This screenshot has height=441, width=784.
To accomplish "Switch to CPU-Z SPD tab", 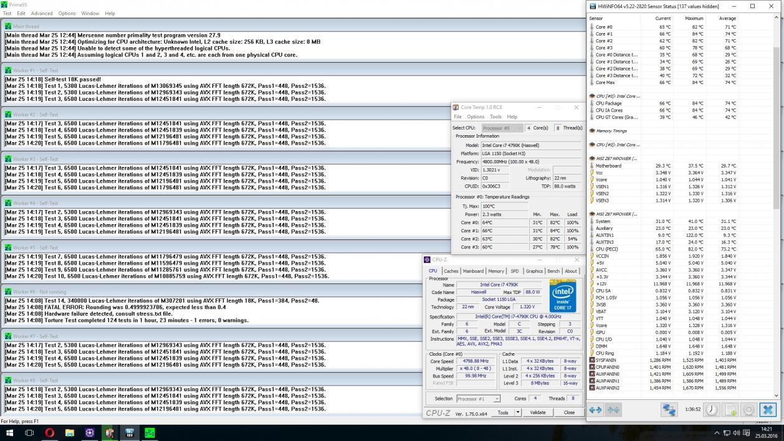I will [x=515, y=271].
